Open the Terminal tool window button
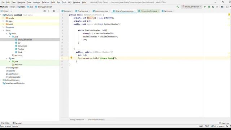231x130 pixels. coord(17,123)
